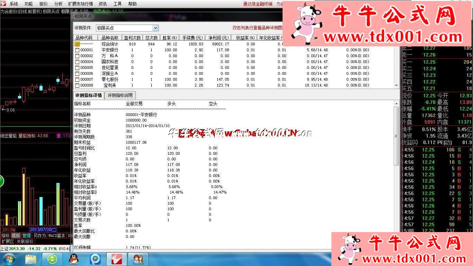Click the 综合统计 summary folder icon

[x=77, y=44]
